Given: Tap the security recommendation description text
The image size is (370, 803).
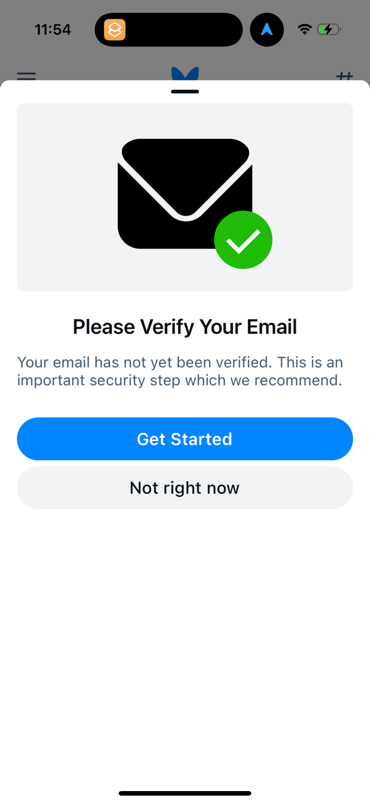Looking at the screenshot, I should 180,371.
